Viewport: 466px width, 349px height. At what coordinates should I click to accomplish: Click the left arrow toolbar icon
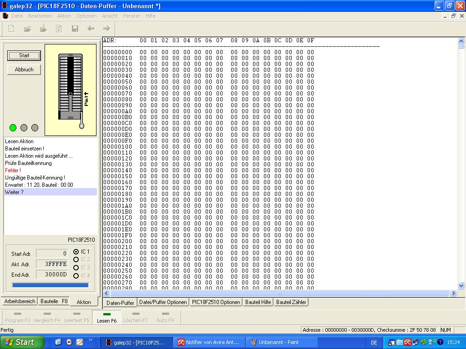(x=91, y=29)
